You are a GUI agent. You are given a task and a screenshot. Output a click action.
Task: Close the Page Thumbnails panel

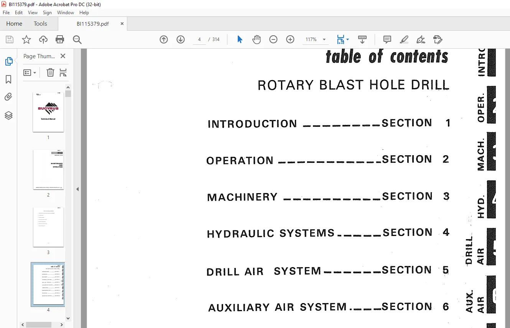[63, 56]
